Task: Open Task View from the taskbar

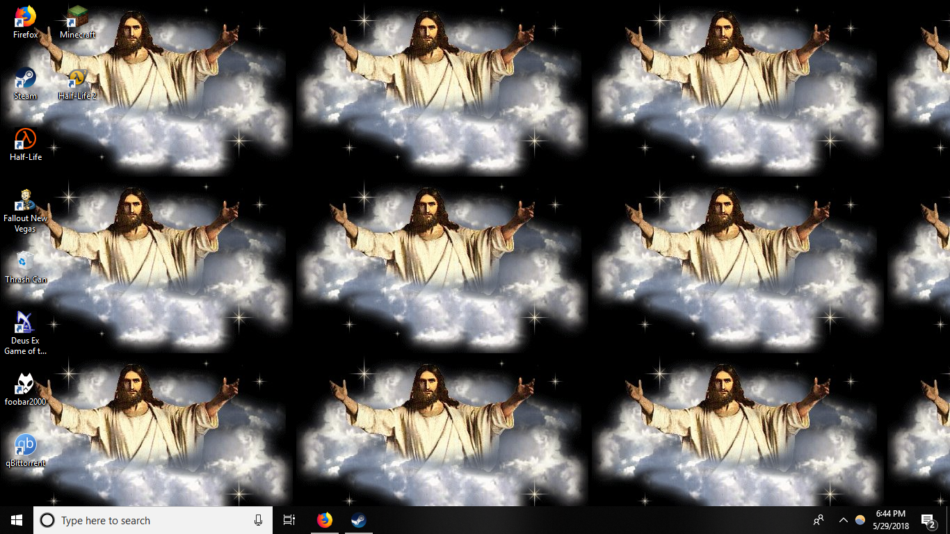Action: coord(289,520)
